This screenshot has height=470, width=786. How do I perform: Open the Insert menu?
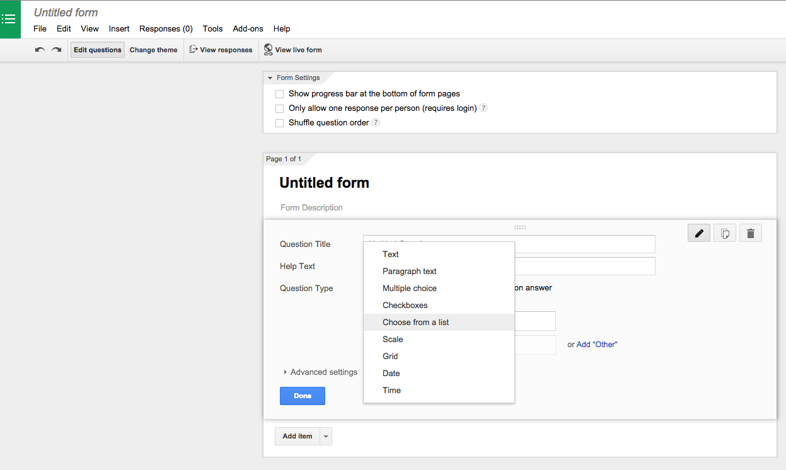point(119,28)
